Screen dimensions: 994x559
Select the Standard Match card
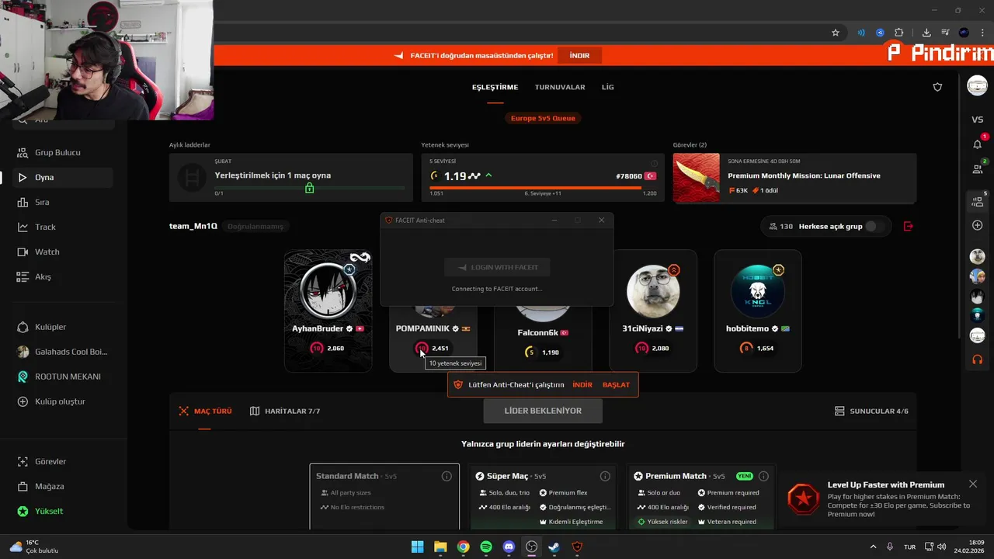pos(384,497)
